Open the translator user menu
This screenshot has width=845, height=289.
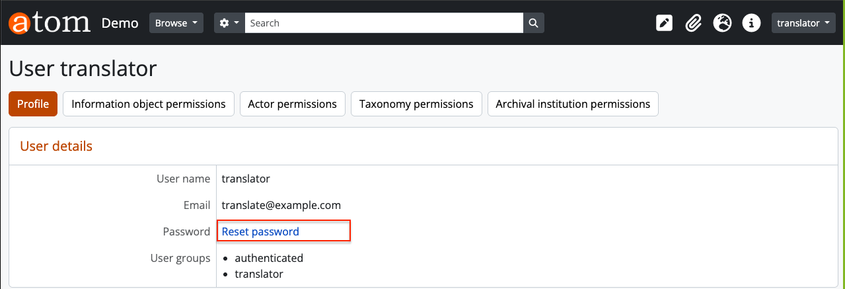tap(803, 23)
